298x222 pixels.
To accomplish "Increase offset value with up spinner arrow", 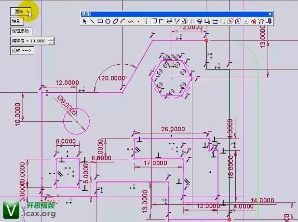I will [x=51, y=40].
